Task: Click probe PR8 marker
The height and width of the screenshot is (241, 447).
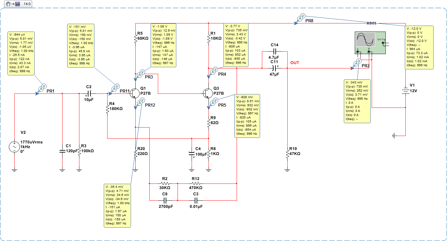Action: point(299,19)
